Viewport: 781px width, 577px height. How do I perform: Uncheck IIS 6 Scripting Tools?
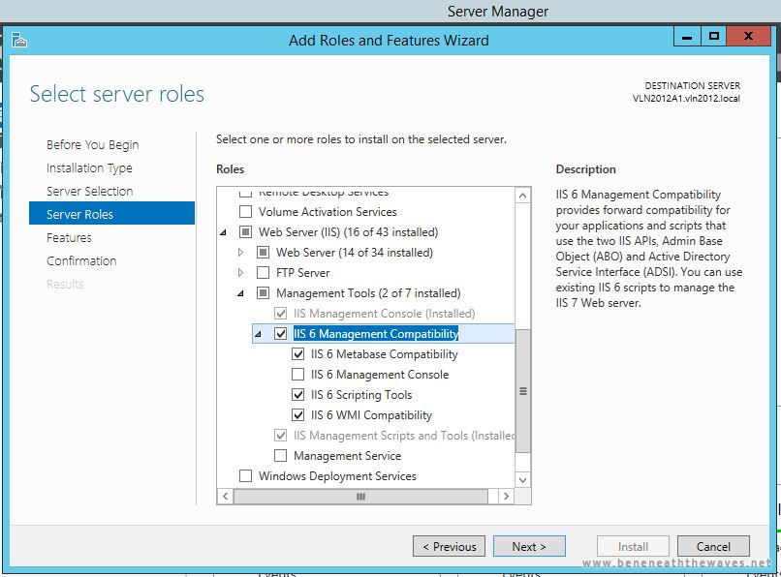[297, 395]
